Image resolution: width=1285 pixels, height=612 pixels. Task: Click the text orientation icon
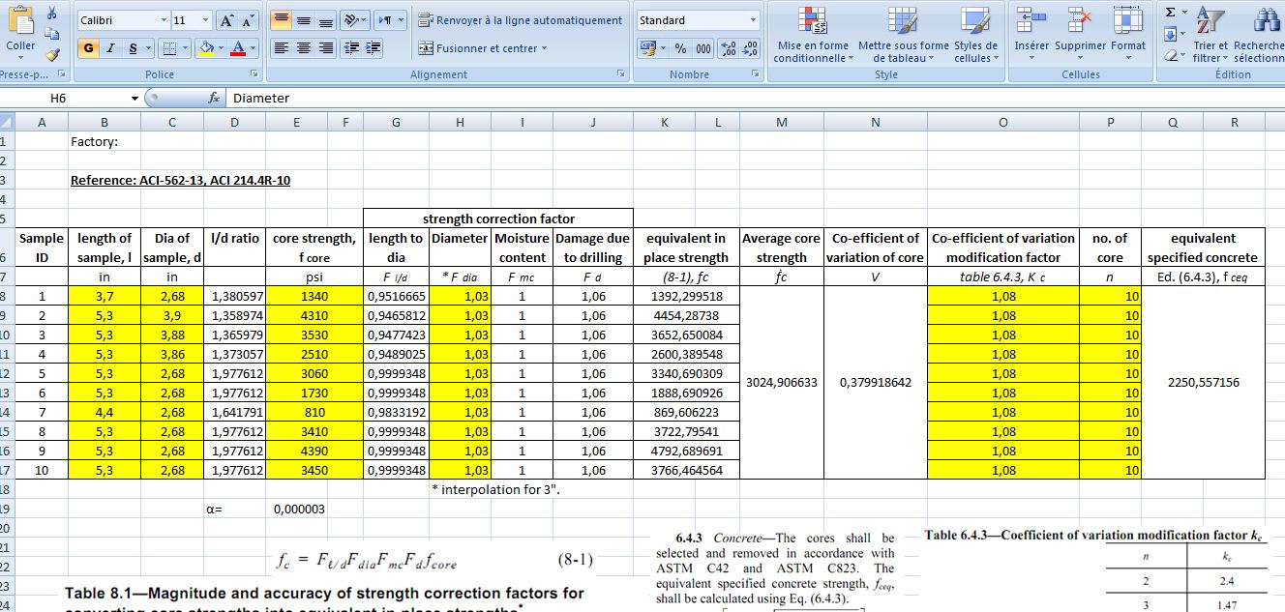click(353, 20)
